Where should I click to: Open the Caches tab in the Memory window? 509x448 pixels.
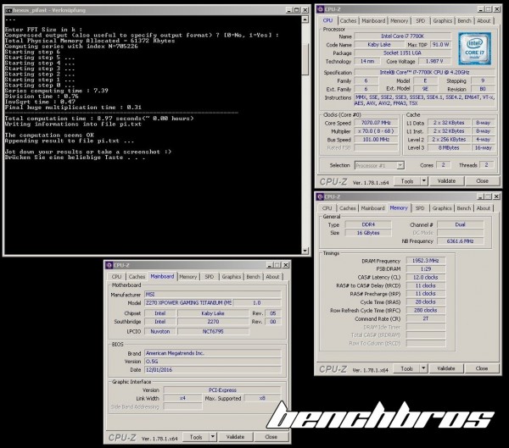tap(347, 208)
